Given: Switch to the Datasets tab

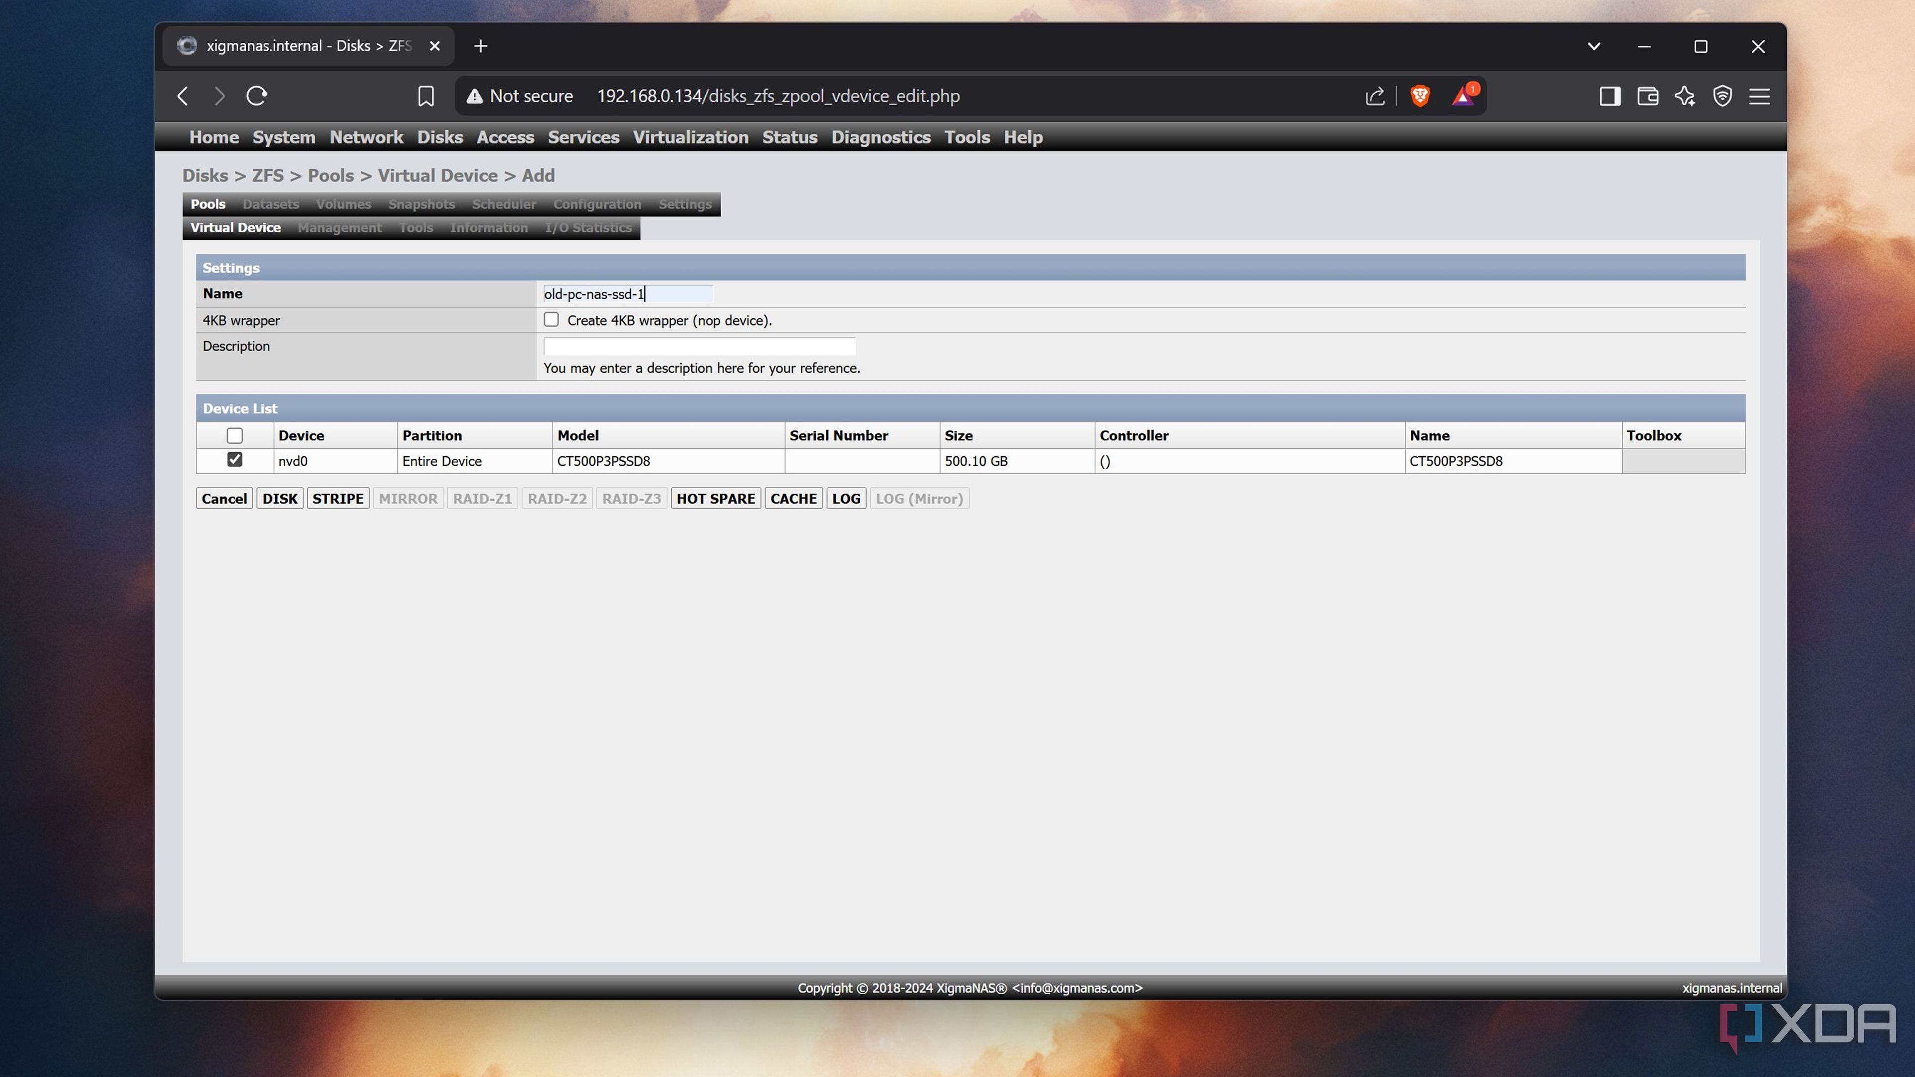Looking at the screenshot, I should (x=271, y=204).
